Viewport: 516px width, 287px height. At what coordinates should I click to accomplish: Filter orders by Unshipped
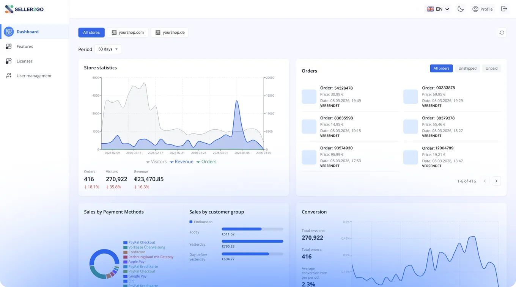467,68
